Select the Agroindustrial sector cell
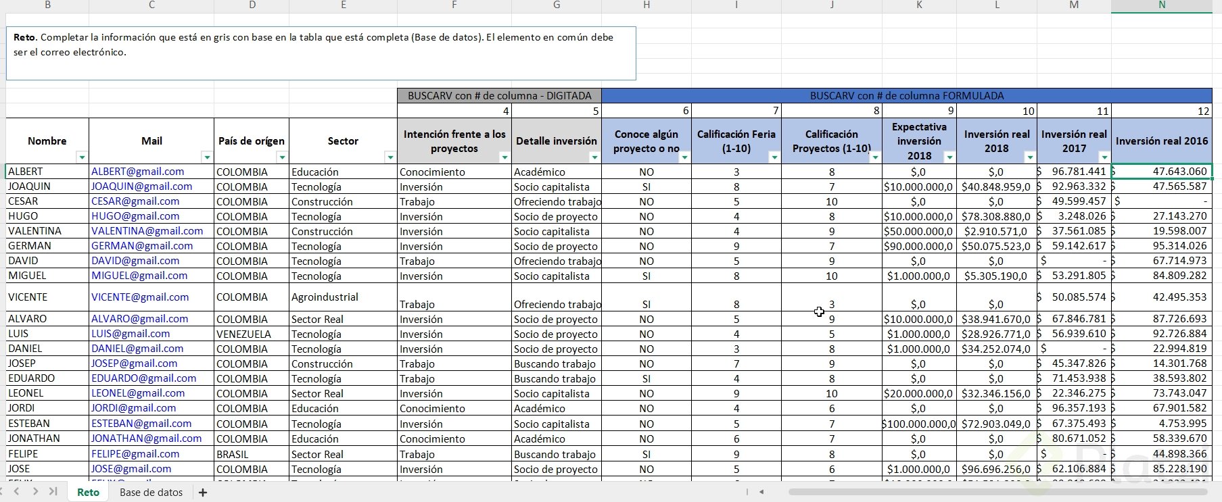This screenshot has height=502, width=1222. pyautogui.click(x=343, y=297)
